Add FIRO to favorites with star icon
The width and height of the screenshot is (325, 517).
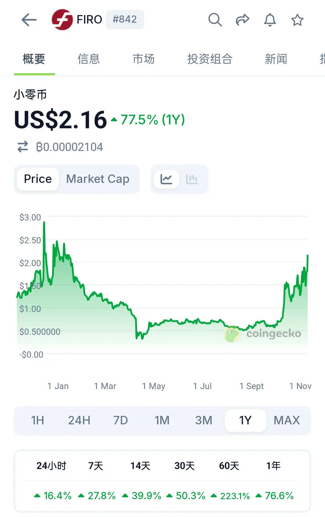click(297, 20)
